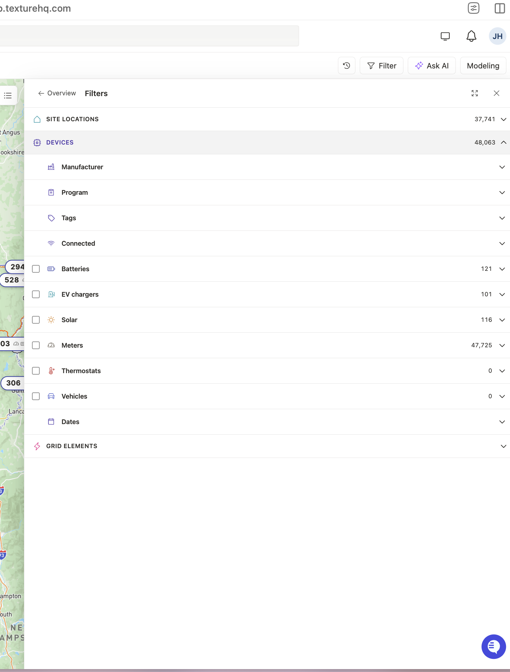The height and width of the screenshot is (672, 510).
Task: Click the 48,063 devices count
Action: click(485, 142)
